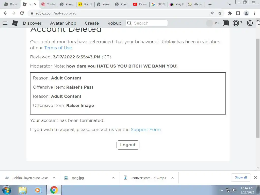Click the Terms of Use link
The height and width of the screenshot is (195, 260).
click(58, 48)
